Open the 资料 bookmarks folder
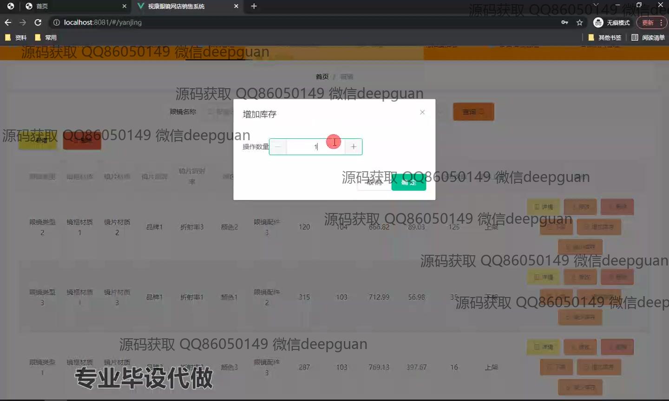The width and height of the screenshot is (669, 401). click(16, 38)
